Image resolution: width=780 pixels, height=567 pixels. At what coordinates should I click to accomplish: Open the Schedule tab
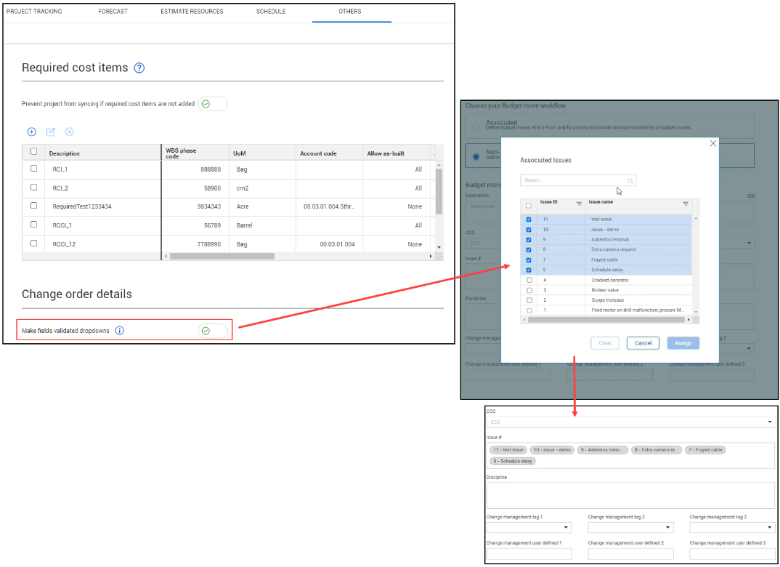coord(271,12)
